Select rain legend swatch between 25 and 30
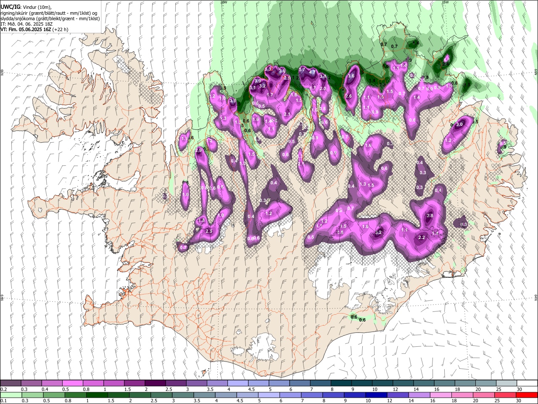The height and width of the screenshot is (404, 538). pos(505,395)
